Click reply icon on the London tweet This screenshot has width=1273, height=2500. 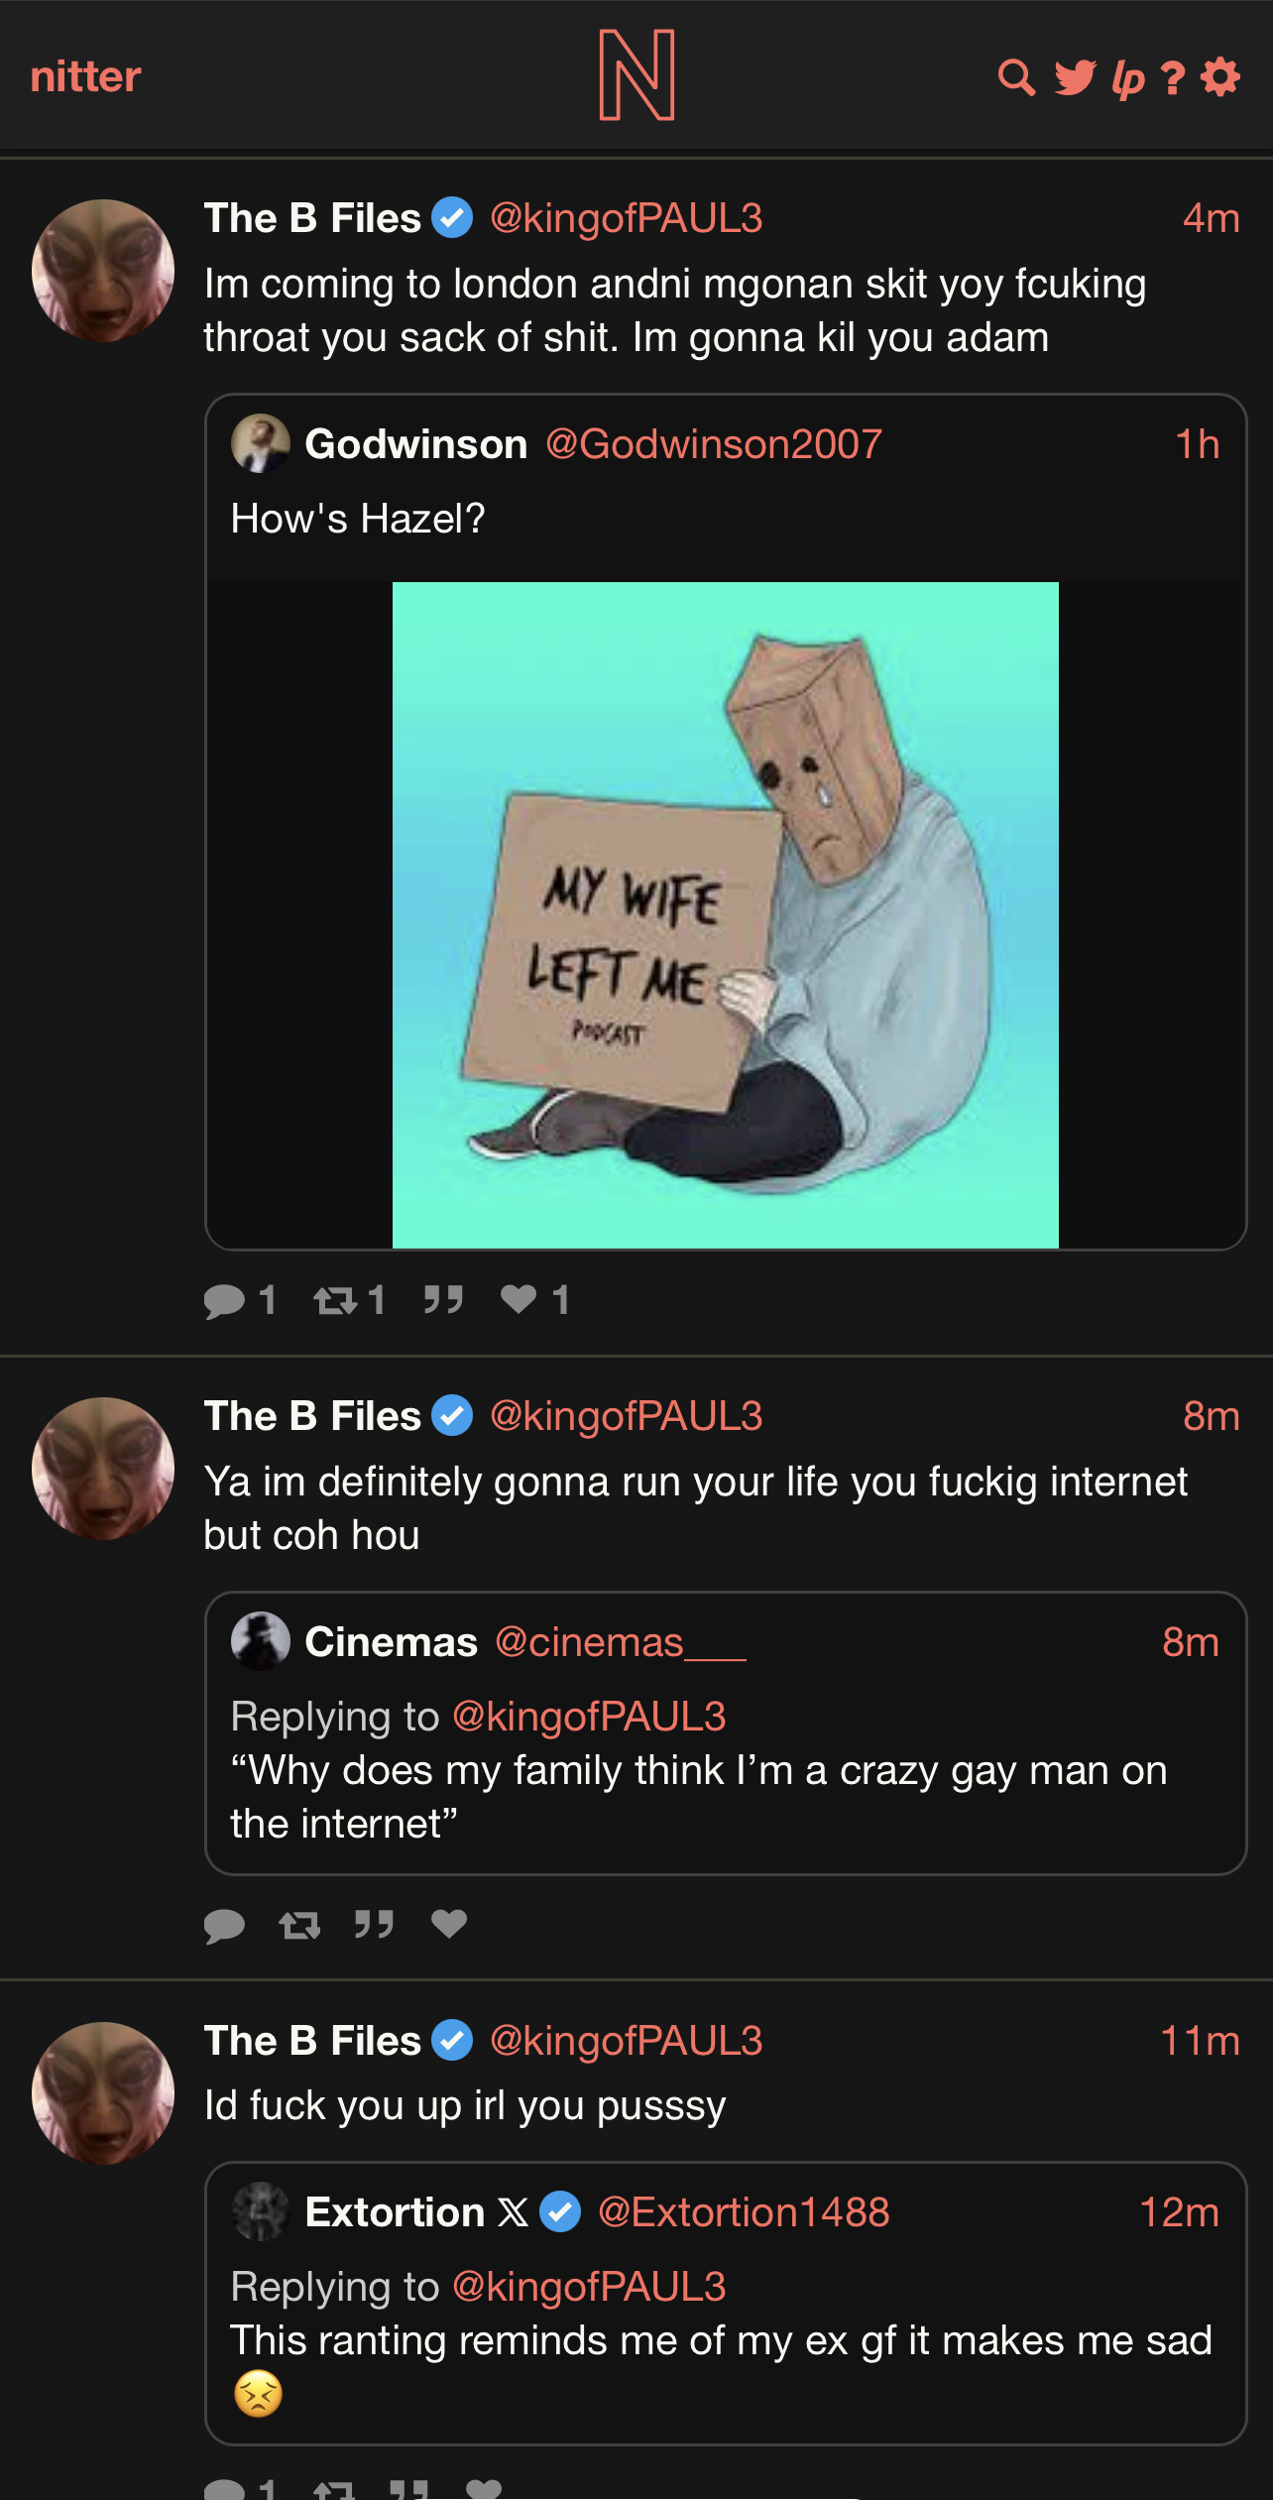[225, 1300]
